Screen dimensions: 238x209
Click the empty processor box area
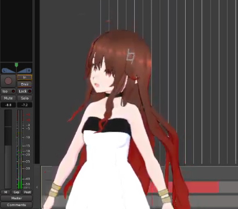click(x=16, y=31)
